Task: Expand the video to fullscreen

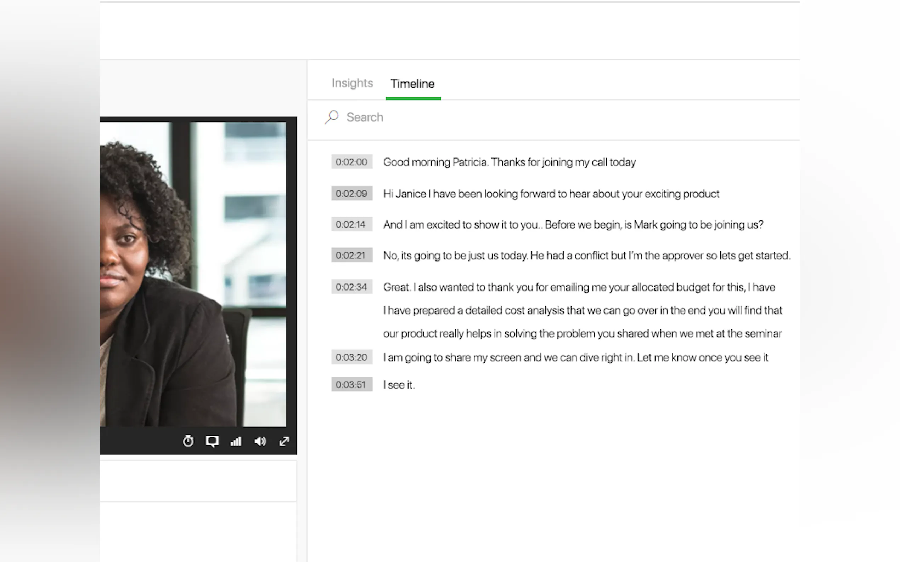Action: [284, 441]
